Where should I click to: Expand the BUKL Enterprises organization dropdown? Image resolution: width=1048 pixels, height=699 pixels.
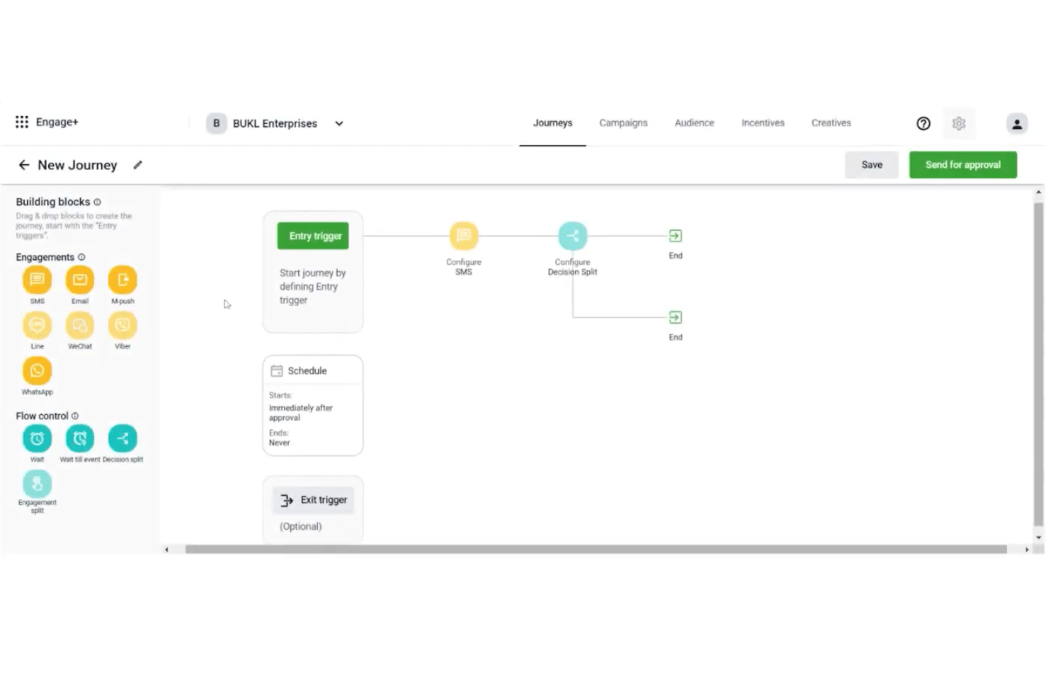pos(339,123)
